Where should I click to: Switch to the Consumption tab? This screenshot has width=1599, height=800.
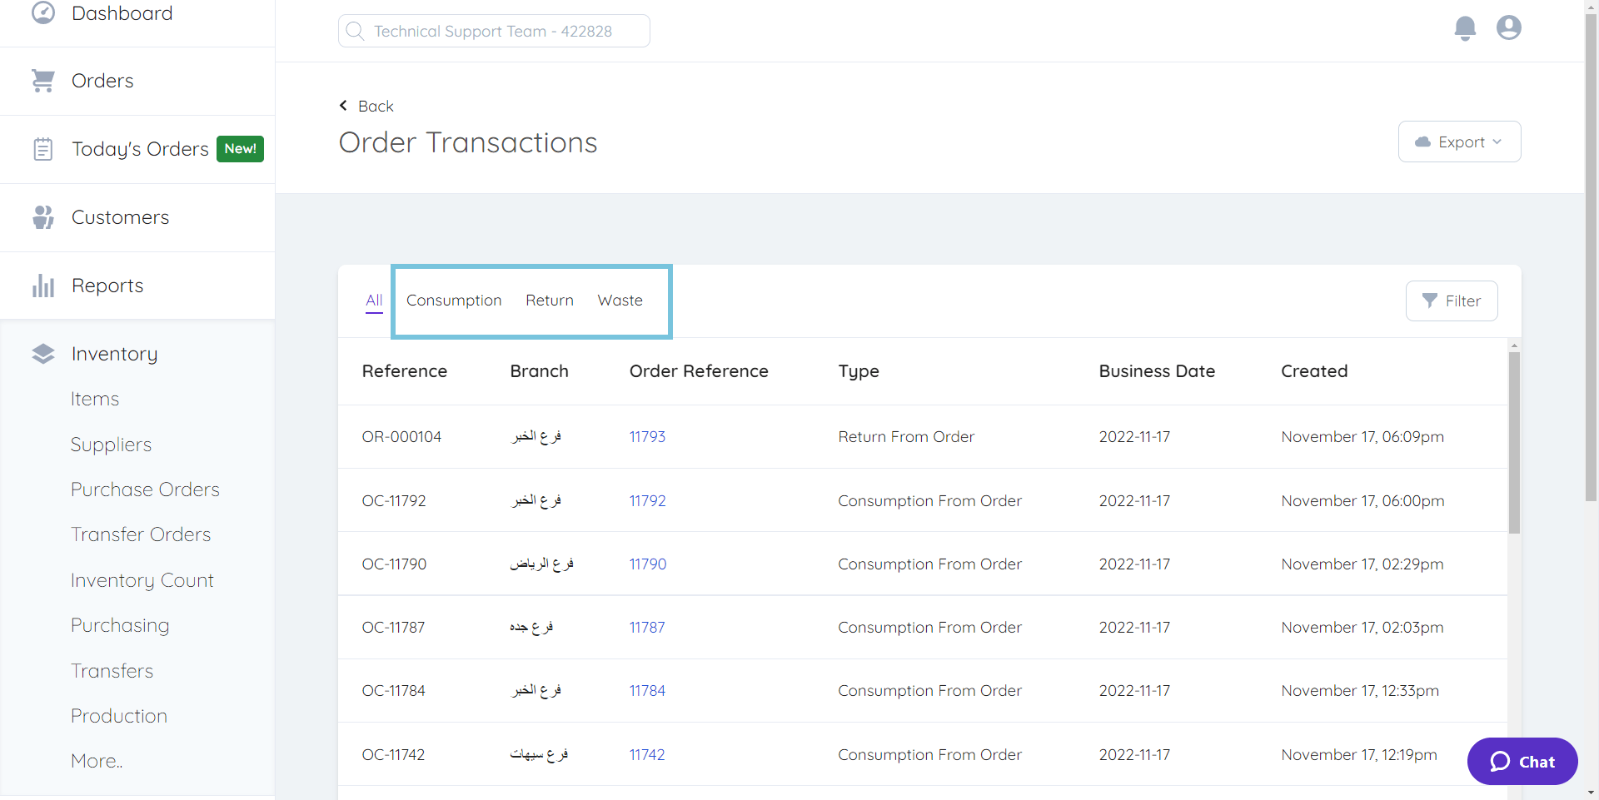coord(454,301)
